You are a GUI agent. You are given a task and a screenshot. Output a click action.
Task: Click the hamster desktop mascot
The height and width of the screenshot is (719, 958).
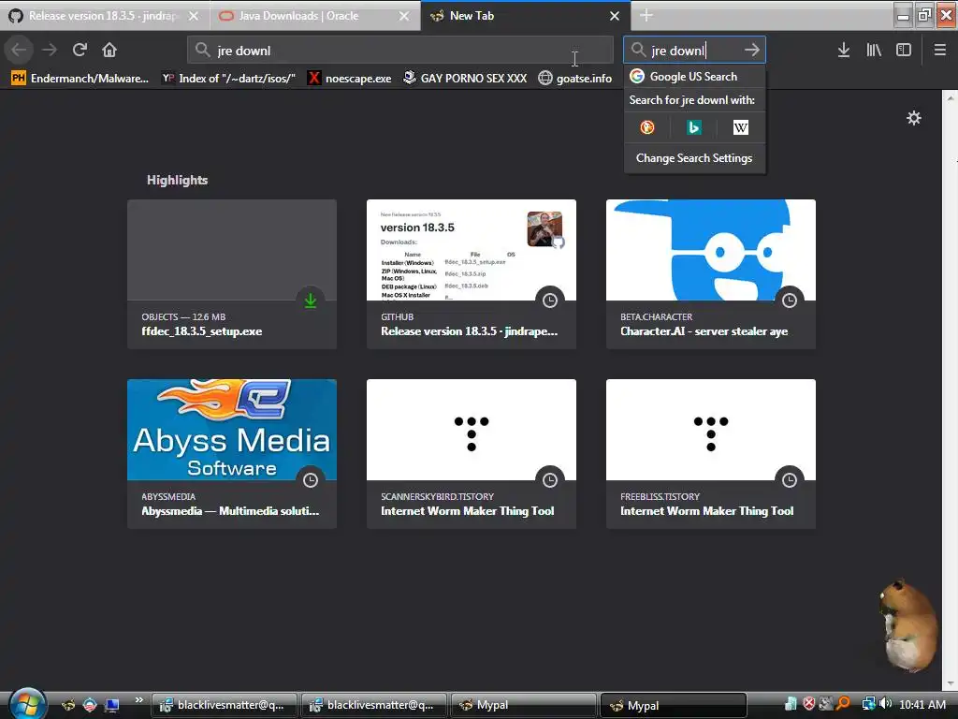click(909, 624)
